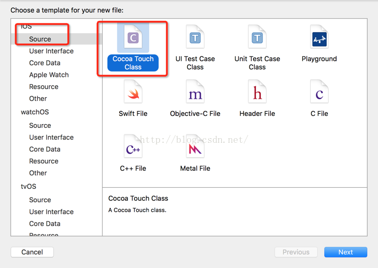Choose the Swift File icon
378x268 pixels.
coord(133,92)
